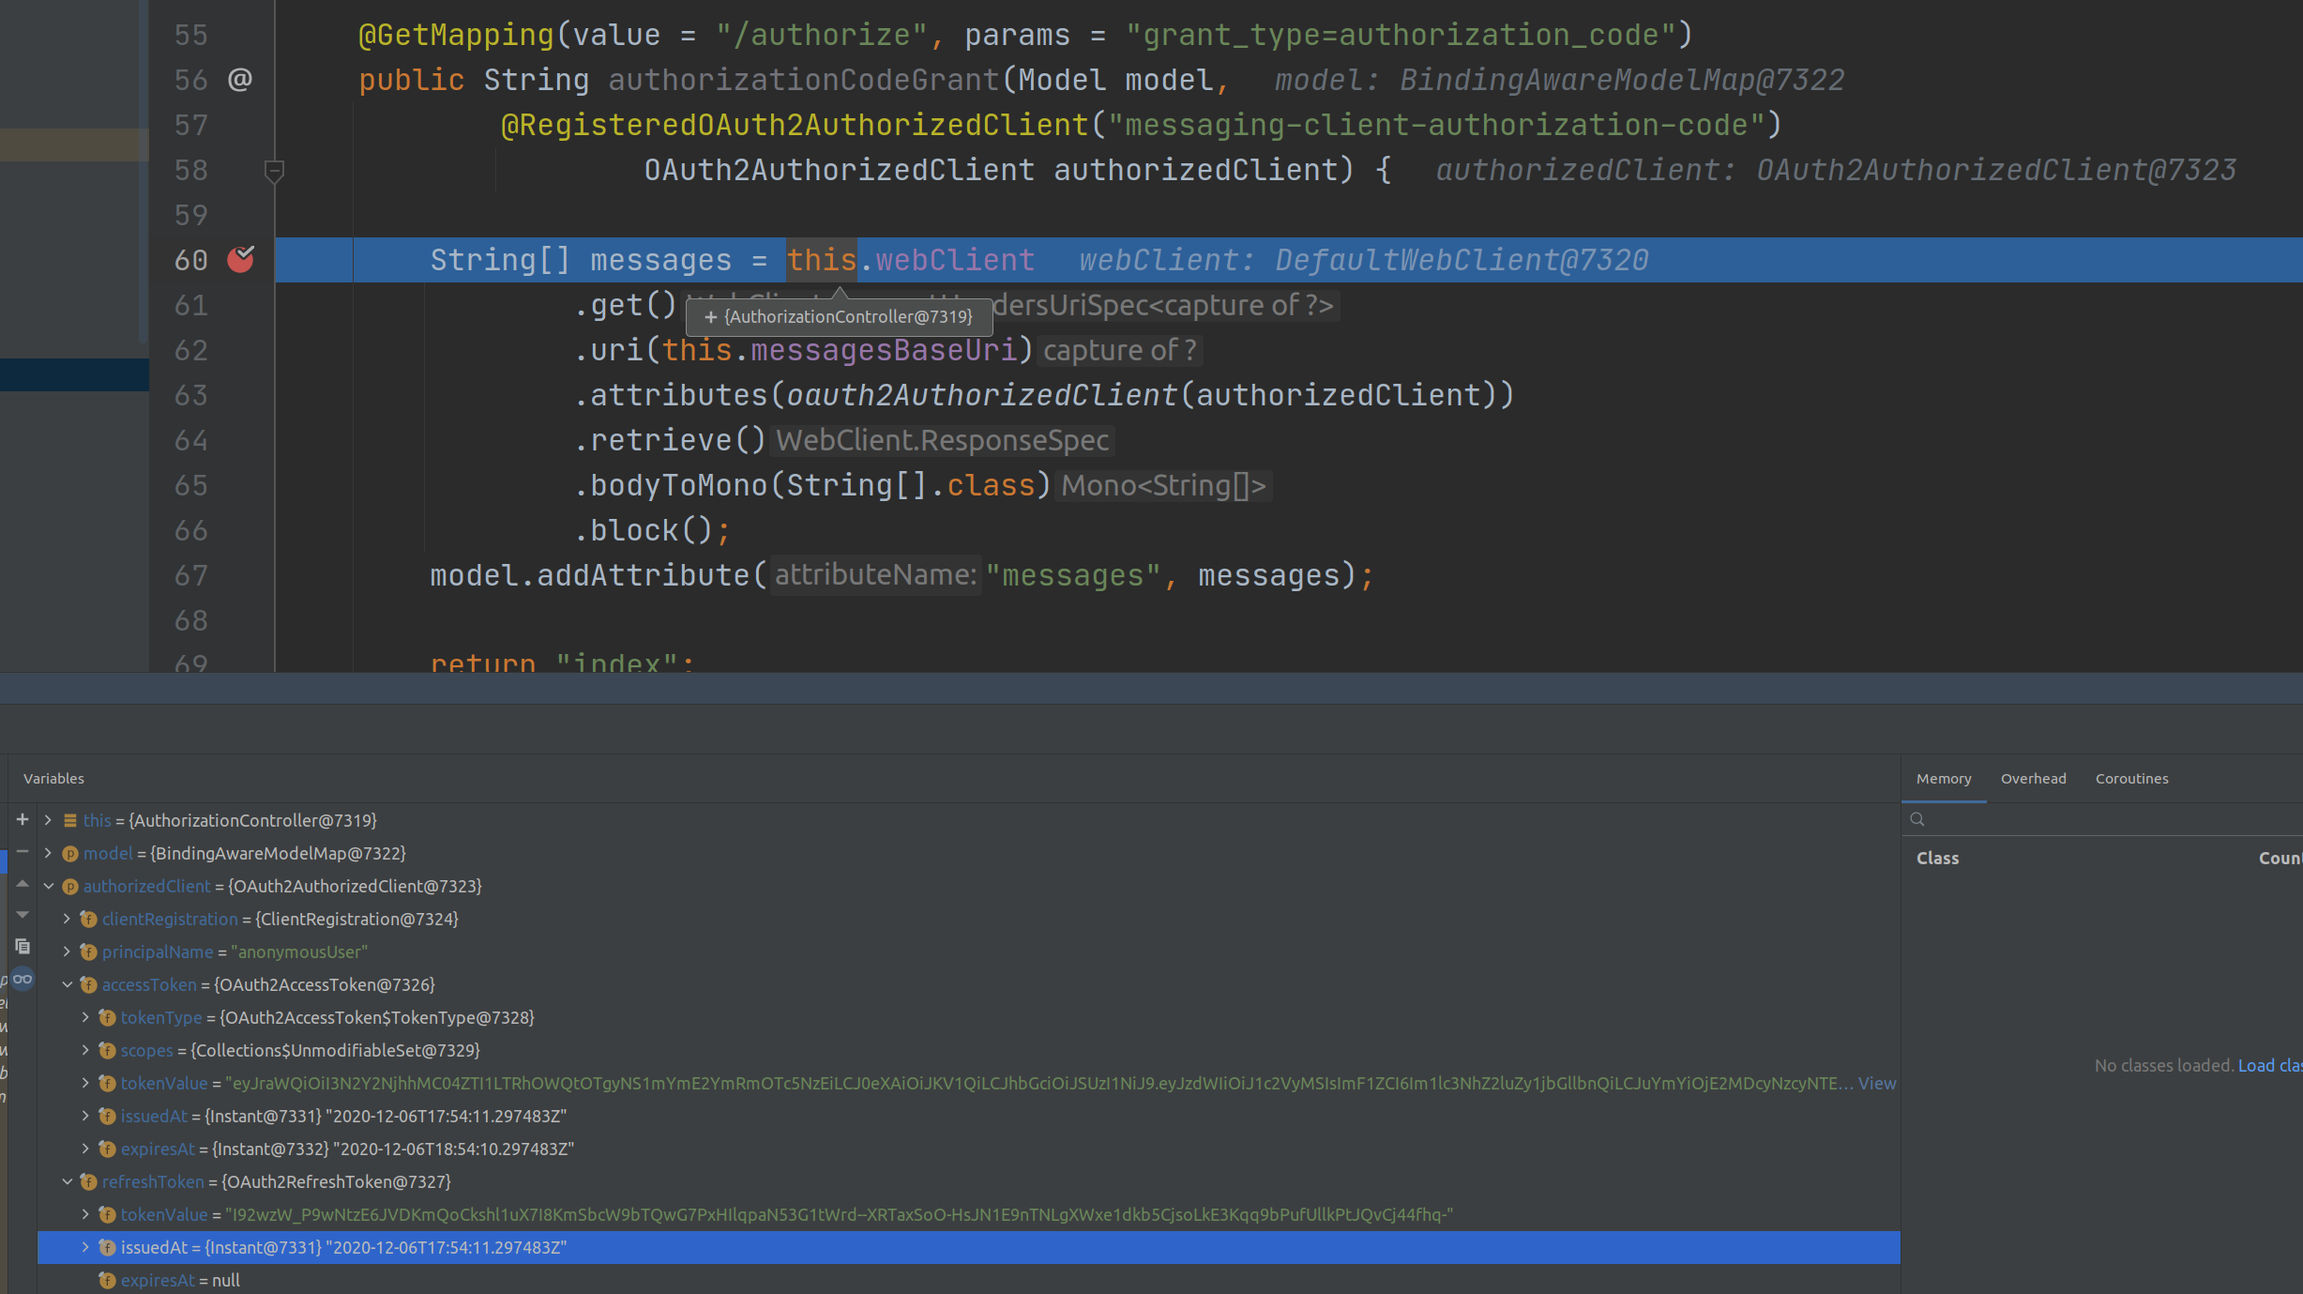The image size is (2303, 1294).
Task: Collapse the authorizedClient variable node
Action: click(x=49, y=886)
